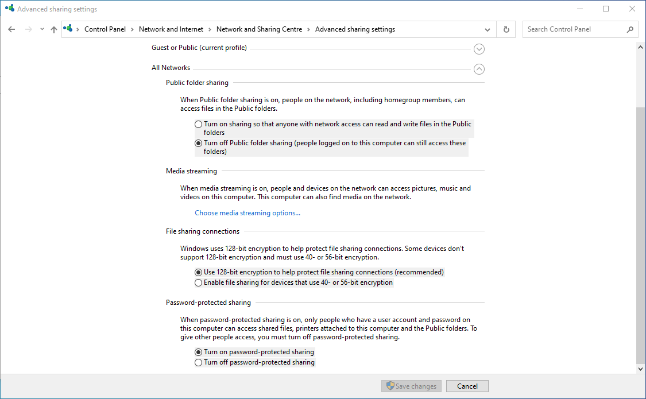Open the address bar history dropdown

pyautogui.click(x=488, y=29)
